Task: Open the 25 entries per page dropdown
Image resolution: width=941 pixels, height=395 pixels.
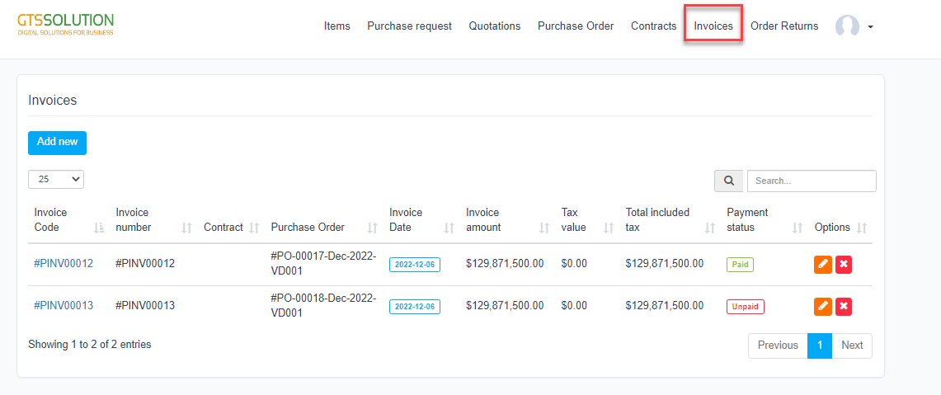Action: coord(56,179)
